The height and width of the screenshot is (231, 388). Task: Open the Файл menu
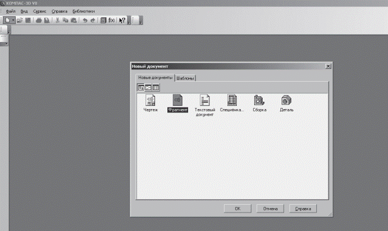click(x=11, y=11)
